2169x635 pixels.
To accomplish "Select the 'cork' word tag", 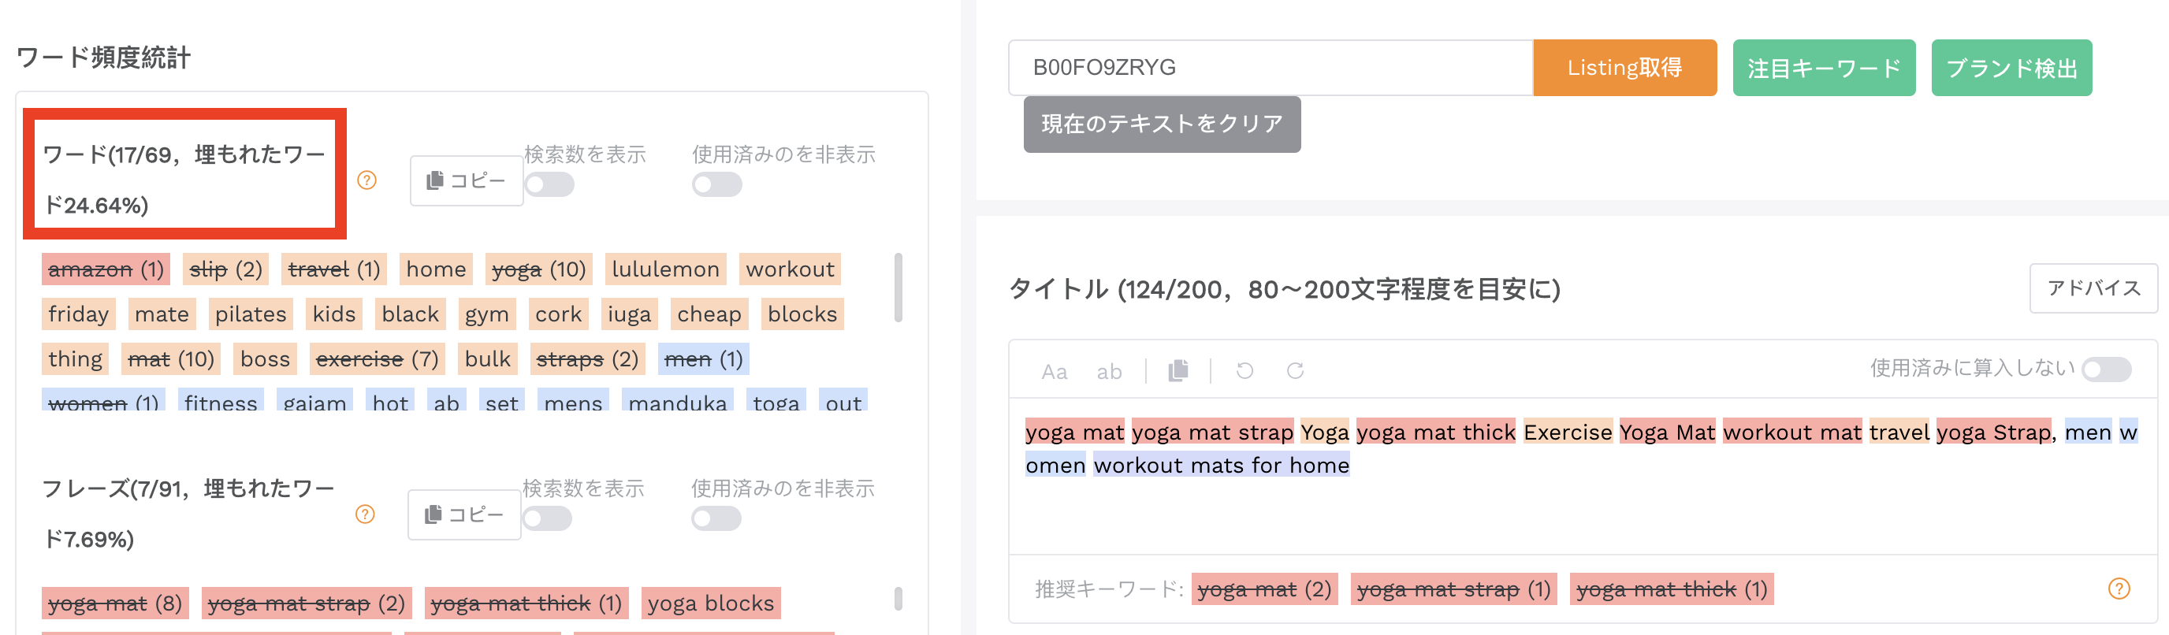I will point(558,314).
